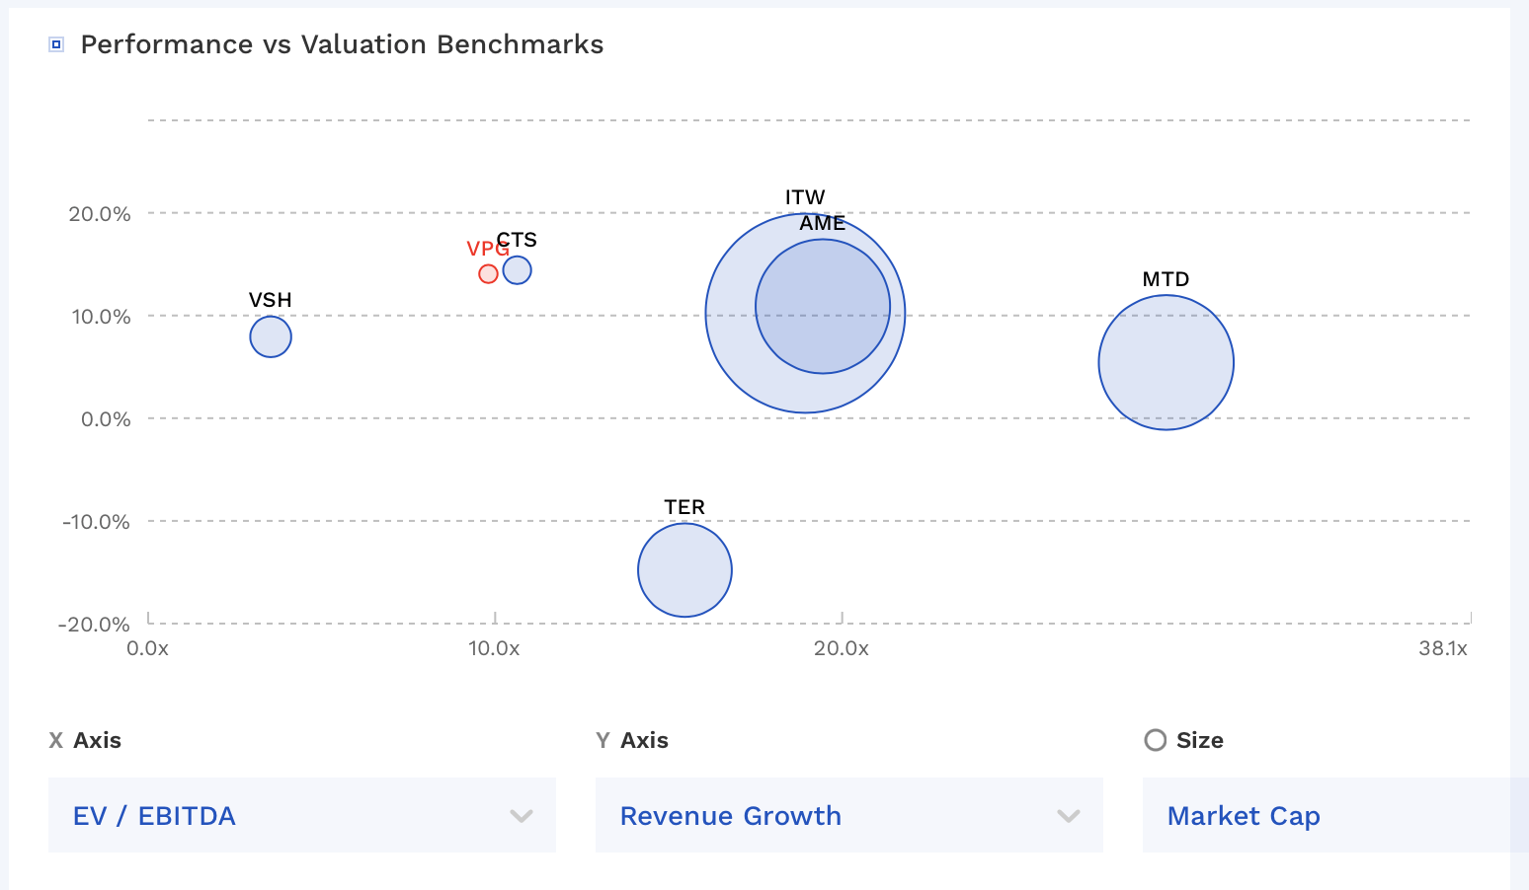Click the TER bubble below the zero line
Viewport: 1529px width, 890px height.
[x=684, y=569]
